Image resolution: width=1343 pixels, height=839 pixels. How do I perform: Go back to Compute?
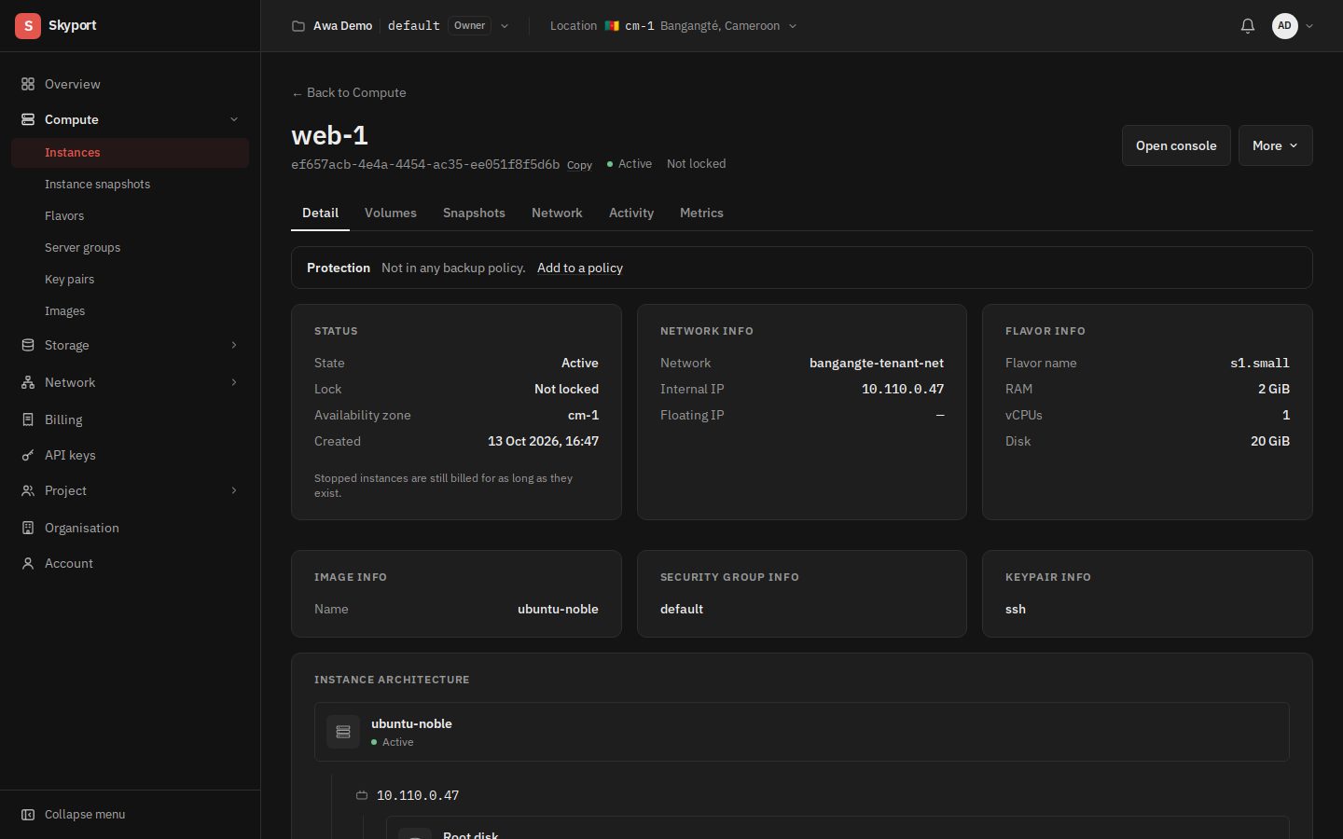(x=349, y=92)
